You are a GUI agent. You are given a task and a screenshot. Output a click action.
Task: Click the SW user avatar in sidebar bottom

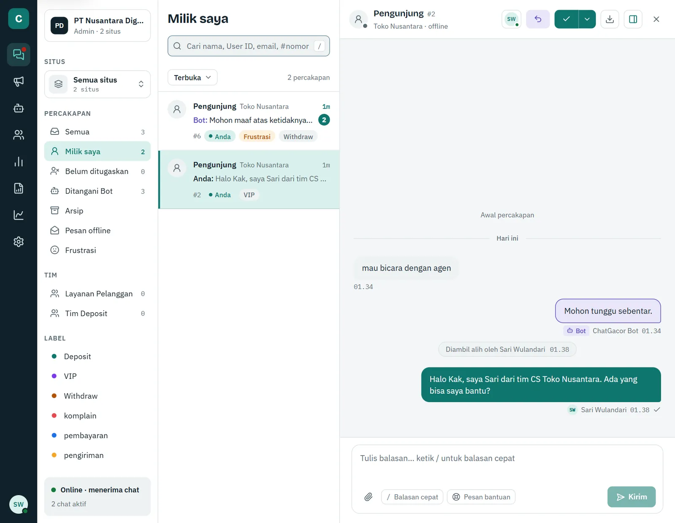coord(19,504)
